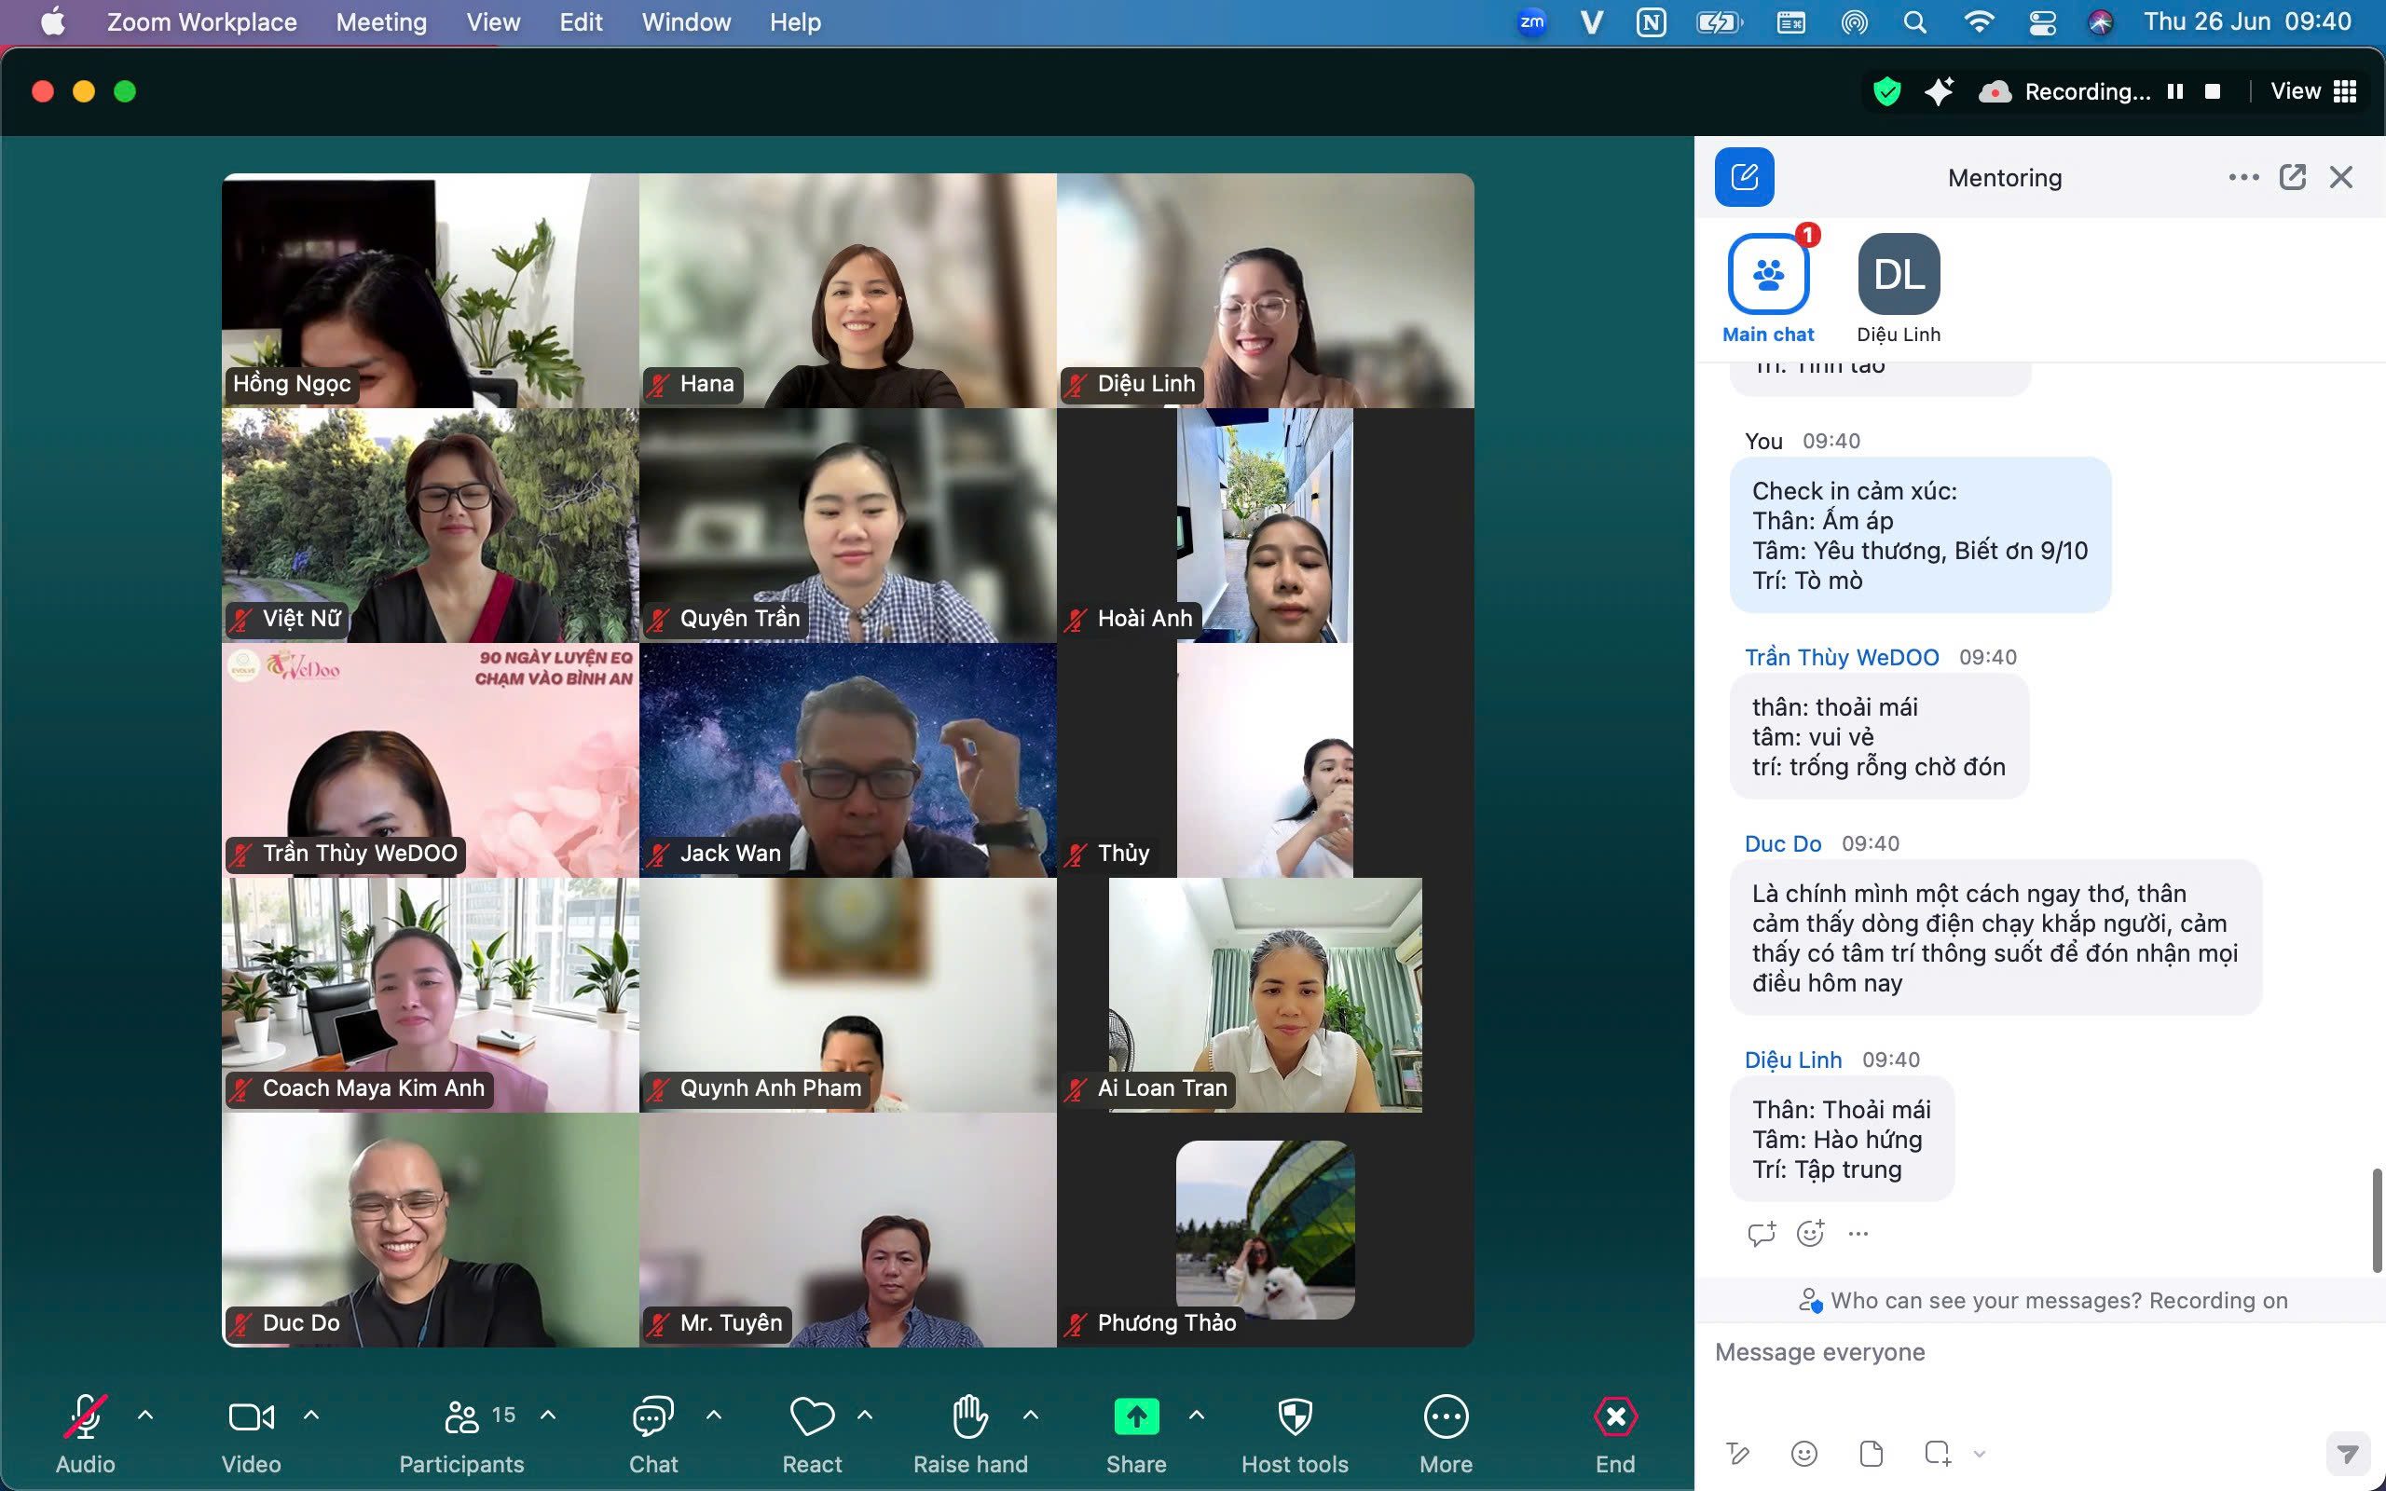The image size is (2386, 1491).
Task: Expand arrow next to React
Action: pyautogui.click(x=865, y=1416)
